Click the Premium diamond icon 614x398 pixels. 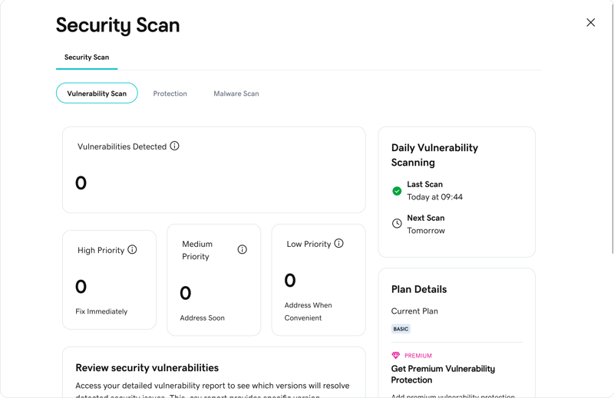coord(395,355)
